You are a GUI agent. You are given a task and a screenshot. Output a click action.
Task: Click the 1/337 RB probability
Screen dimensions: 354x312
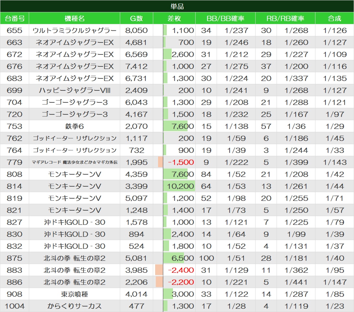coord(296,78)
